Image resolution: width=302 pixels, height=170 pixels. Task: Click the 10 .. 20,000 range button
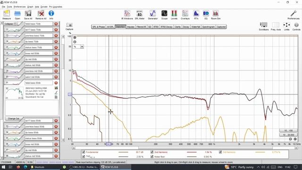pyautogui.click(x=288, y=135)
